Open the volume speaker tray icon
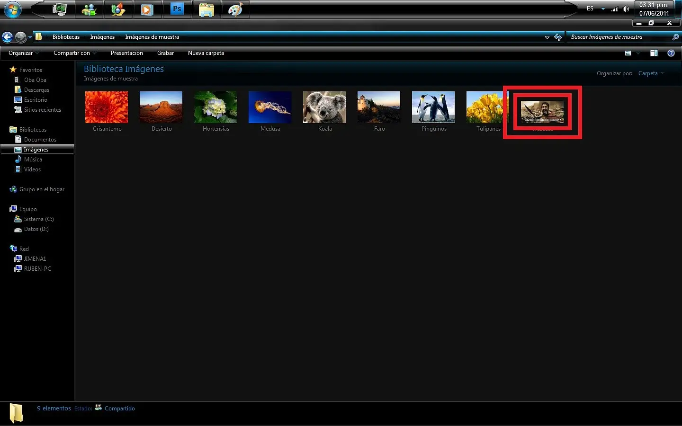The image size is (682, 426). (x=626, y=9)
